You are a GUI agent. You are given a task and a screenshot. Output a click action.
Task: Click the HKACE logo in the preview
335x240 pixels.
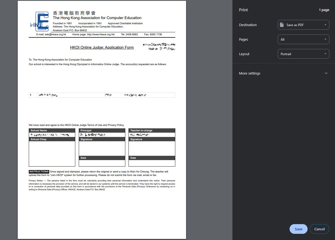point(40,21)
